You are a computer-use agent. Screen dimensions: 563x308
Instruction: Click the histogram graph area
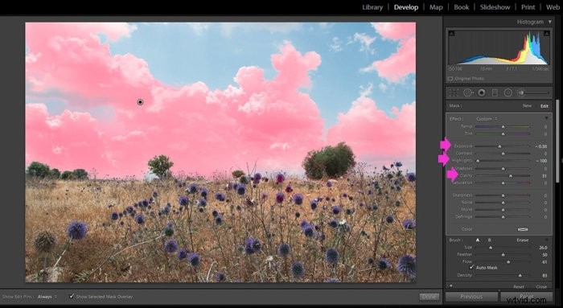499,47
